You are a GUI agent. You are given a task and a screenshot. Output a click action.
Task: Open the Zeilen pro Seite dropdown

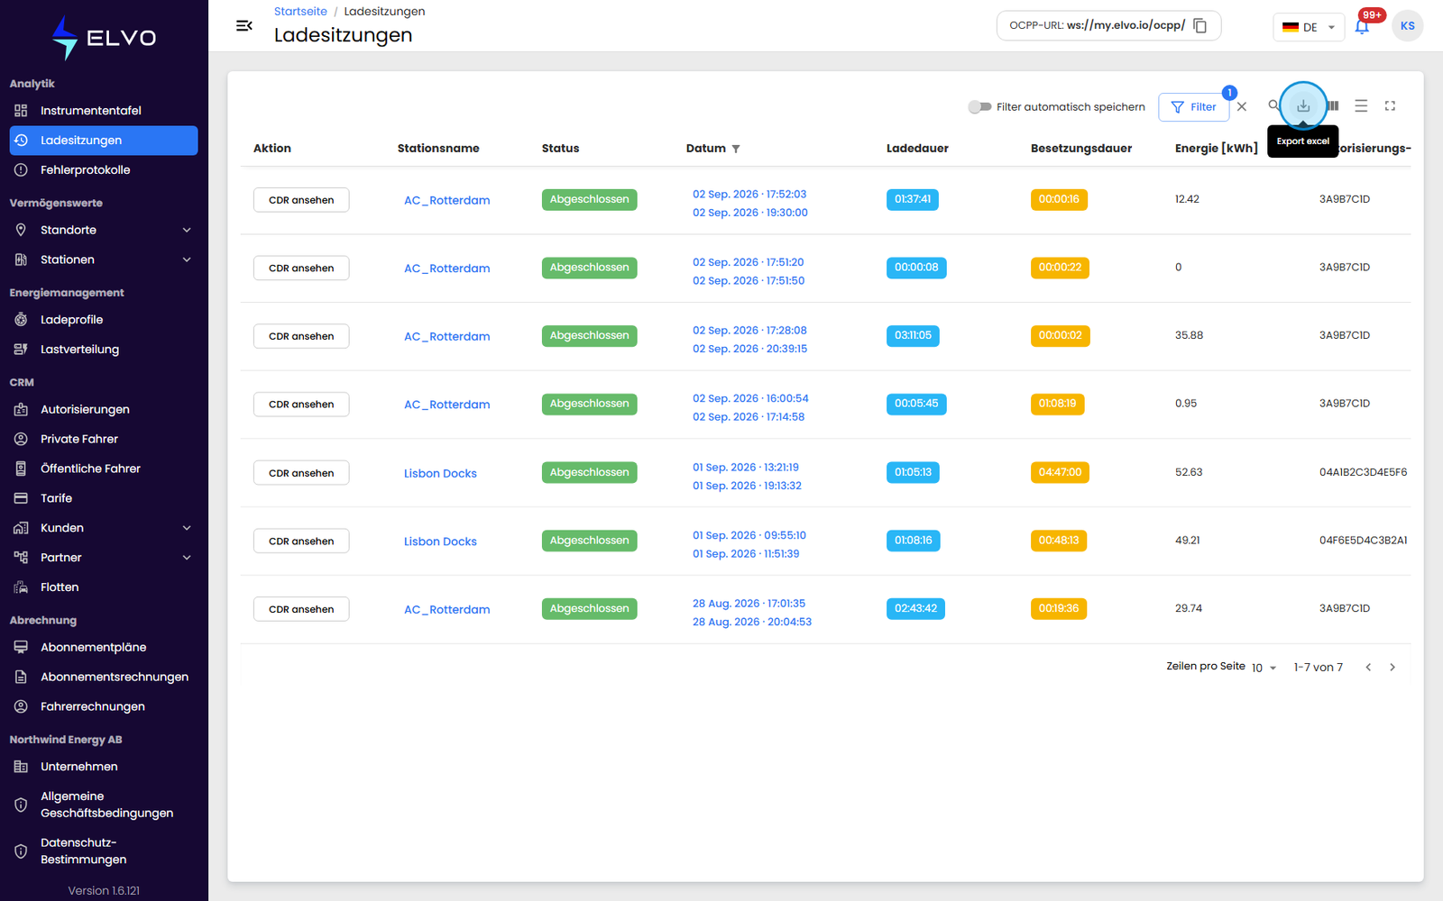pyautogui.click(x=1264, y=668)
